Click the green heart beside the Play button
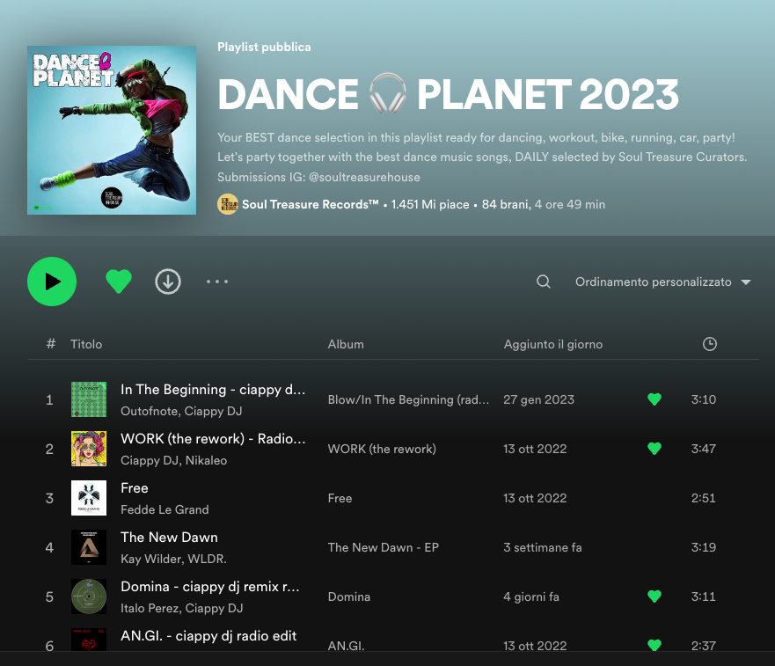The height and width of the screenshot is (666, 775). (119, 282)
